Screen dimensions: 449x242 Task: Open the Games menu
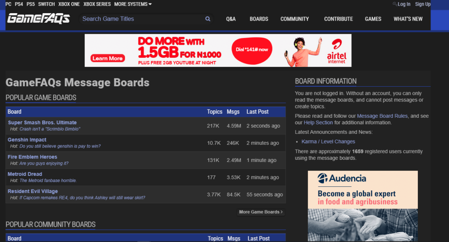pos(373,19)
